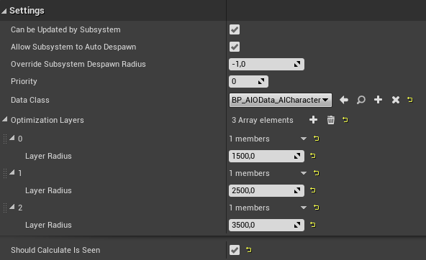Select the Priority value field
The image size is (426, 260).
coord(248,81)
